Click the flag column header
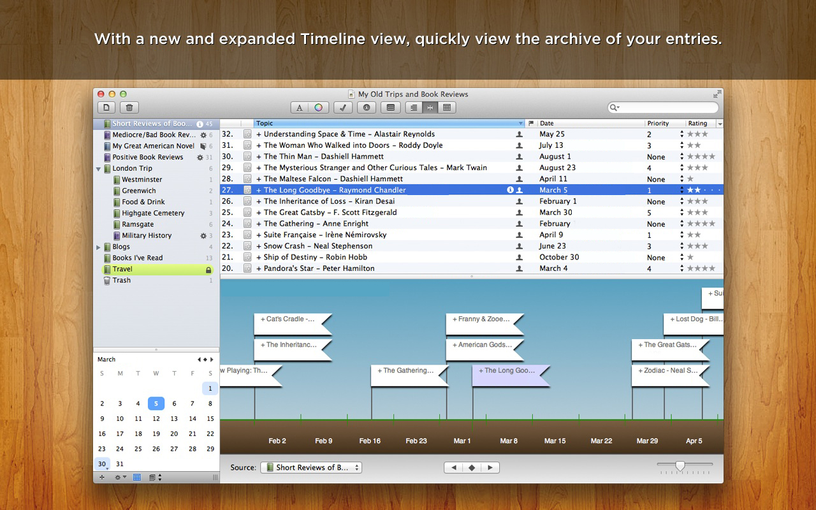816x510 pixels. coord(531,124)
